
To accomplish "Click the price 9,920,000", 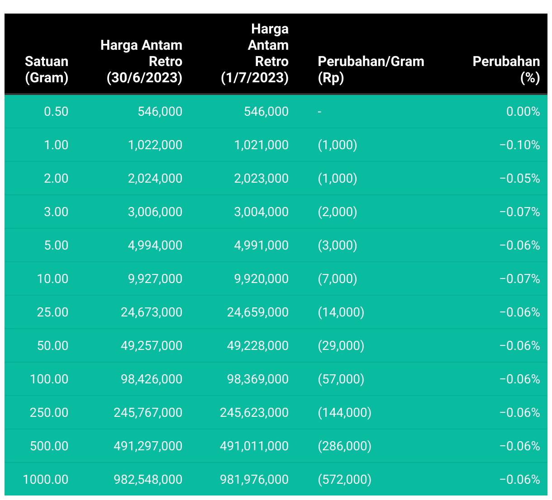I will [262, 279].
